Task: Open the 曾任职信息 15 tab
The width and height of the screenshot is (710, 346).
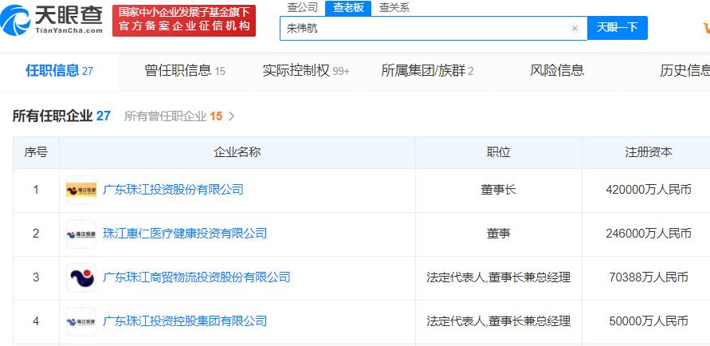Action: point(185,71)
